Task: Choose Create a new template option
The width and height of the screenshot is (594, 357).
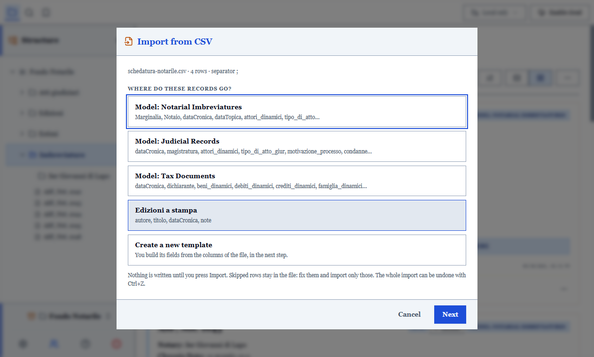Action: tap(297, 250)
